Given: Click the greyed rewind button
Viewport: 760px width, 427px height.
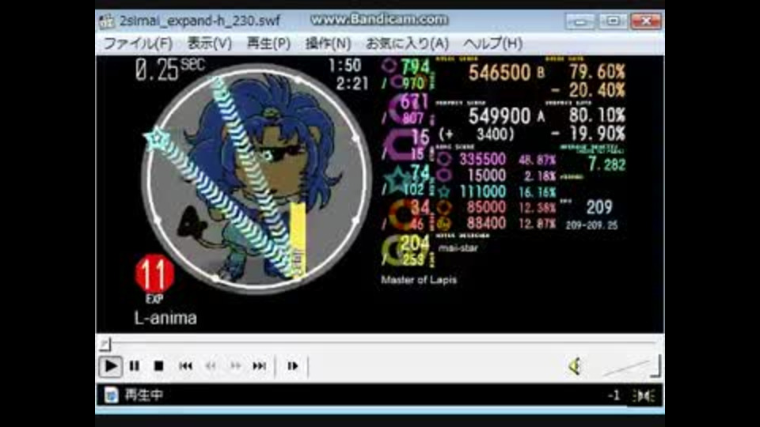Looking at the screenshot, I should [x=211, y=366].
